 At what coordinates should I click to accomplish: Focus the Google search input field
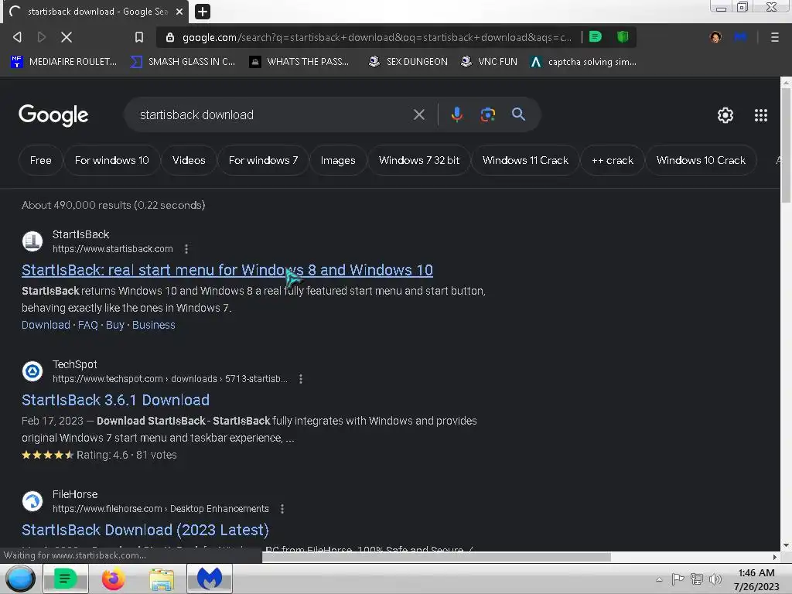tap(273, 114)
